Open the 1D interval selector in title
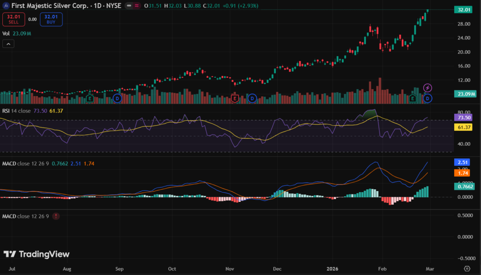 [98, 6]
